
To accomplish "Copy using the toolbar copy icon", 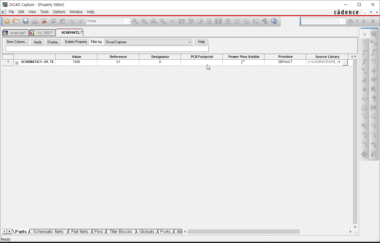I will 53,21.
